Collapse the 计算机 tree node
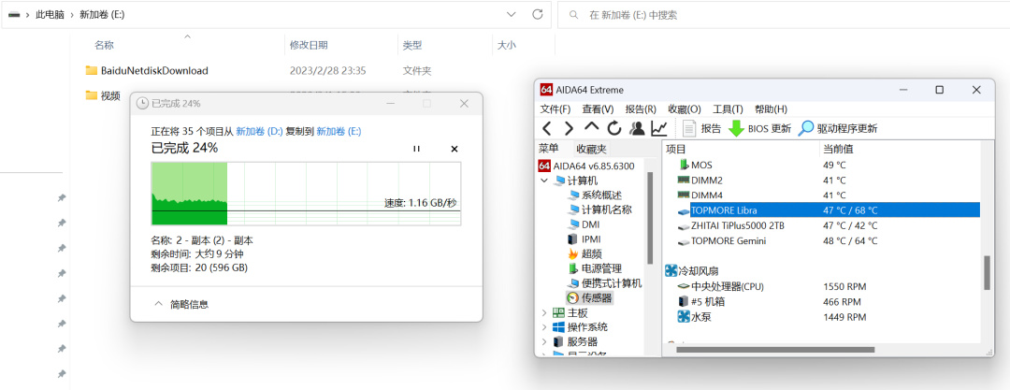 [544, 181]
